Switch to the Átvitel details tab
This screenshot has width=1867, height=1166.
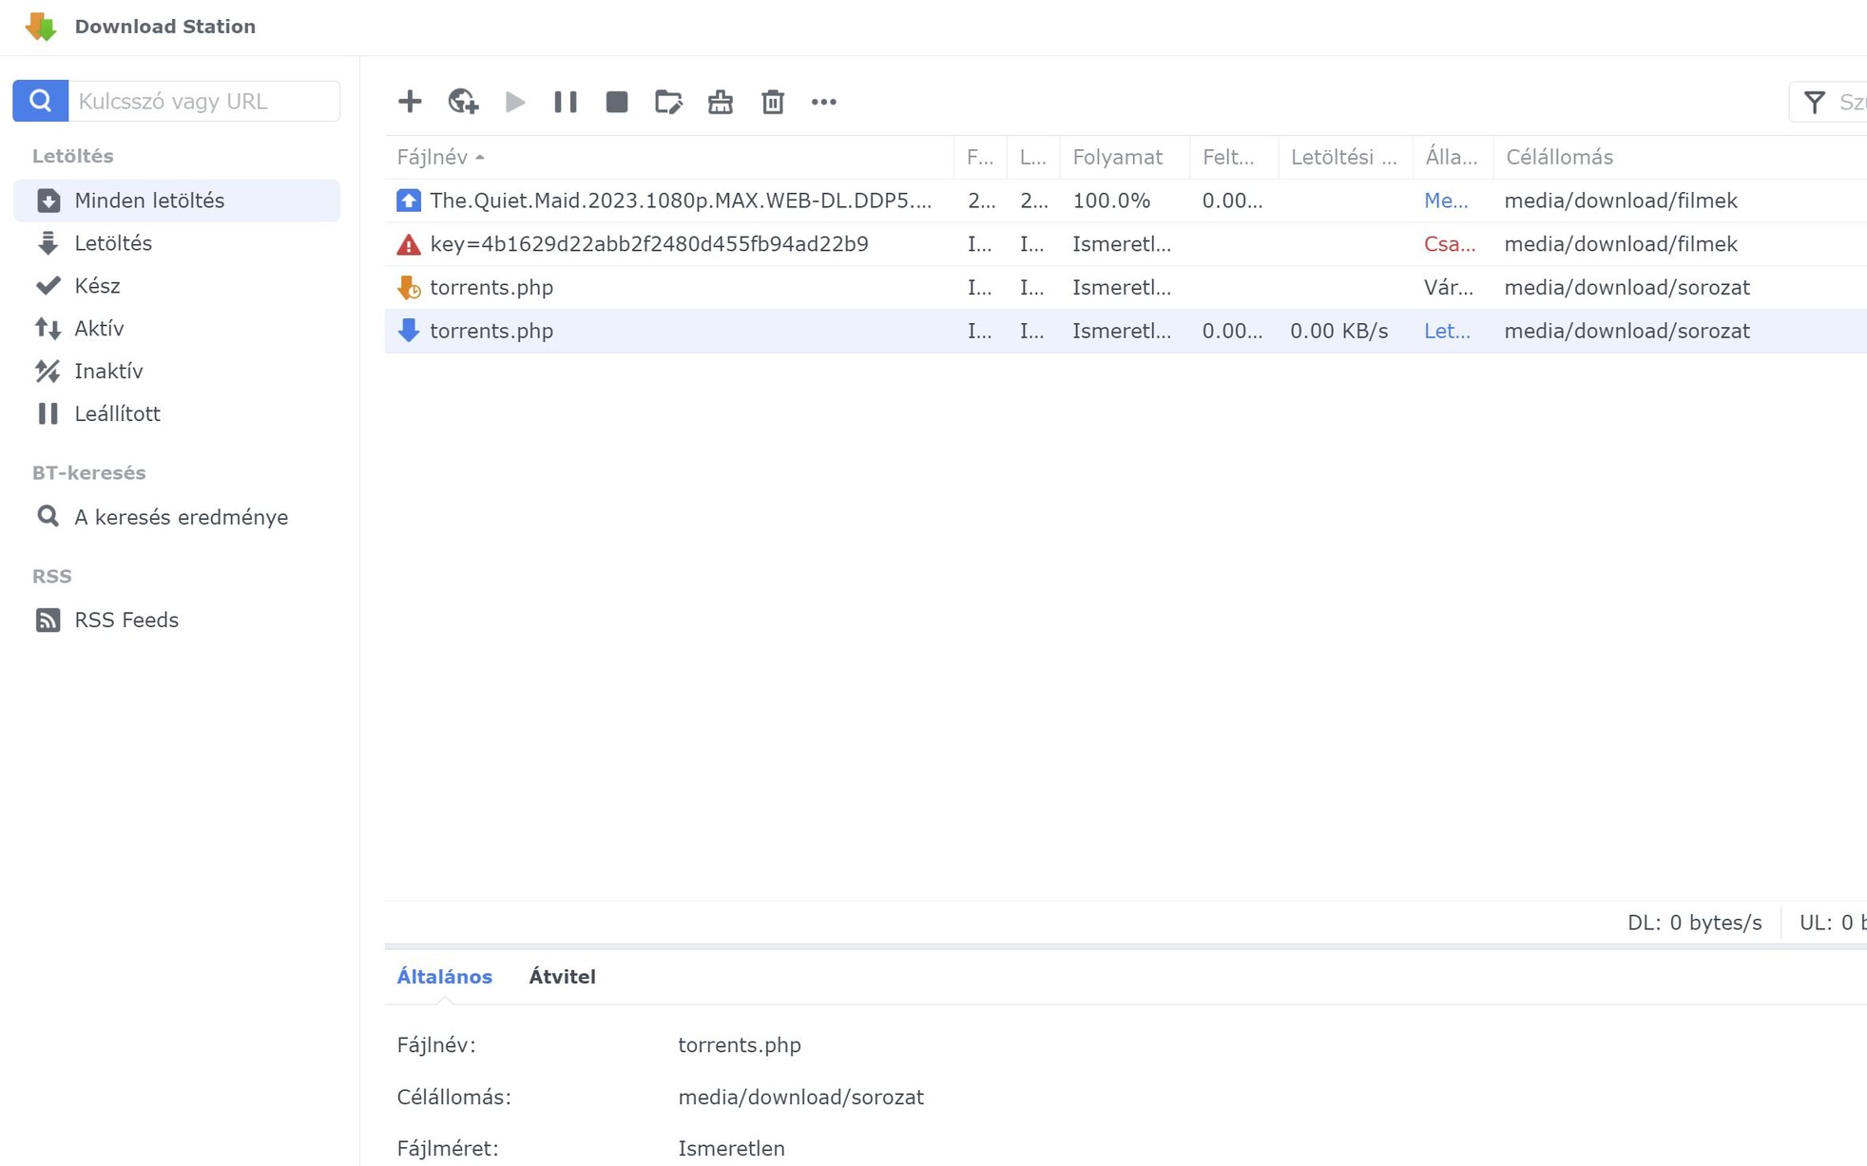(562, 977)
